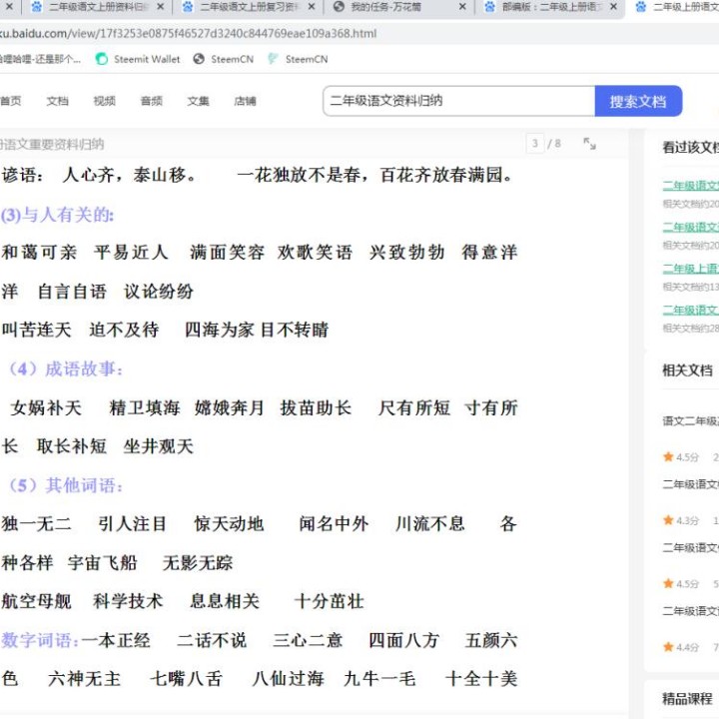Open the 音频 navigation item
This screenshot has width=719, height=719.
[151, 101]
